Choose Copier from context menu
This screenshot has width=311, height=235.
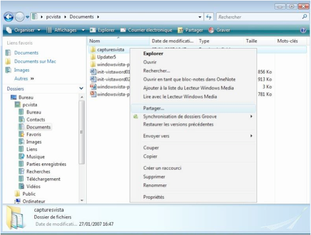pos(193,156)
